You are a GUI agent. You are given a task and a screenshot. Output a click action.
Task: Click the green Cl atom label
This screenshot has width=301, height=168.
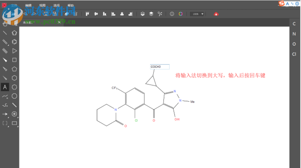pos(136,120)
